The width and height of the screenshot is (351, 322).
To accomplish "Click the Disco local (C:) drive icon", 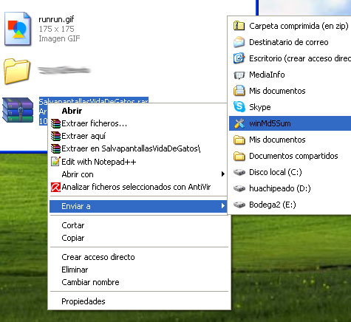I will 239,172.
